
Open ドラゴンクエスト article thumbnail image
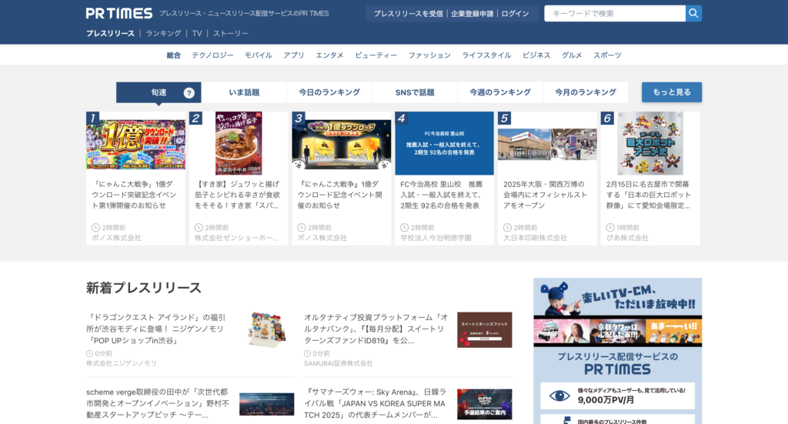tap(267, 329)
